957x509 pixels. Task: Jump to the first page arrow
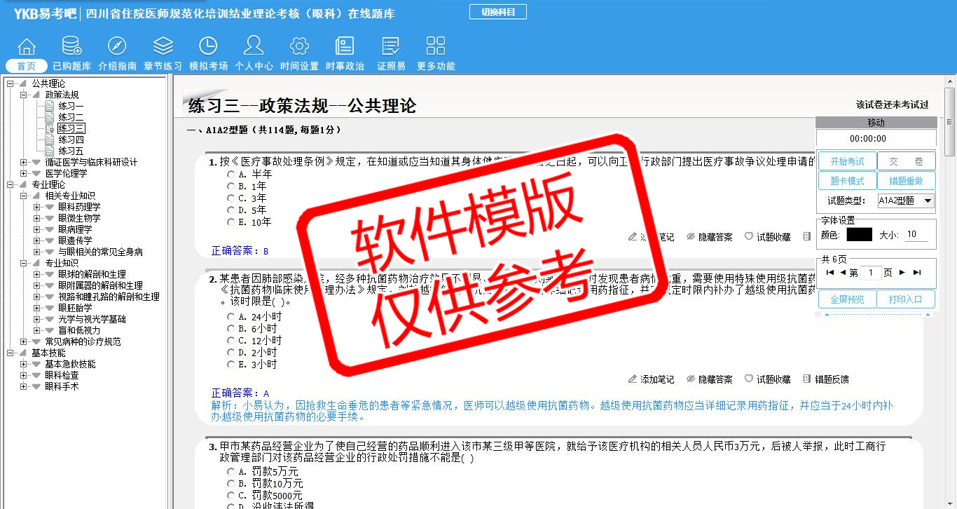pos(830,273)
